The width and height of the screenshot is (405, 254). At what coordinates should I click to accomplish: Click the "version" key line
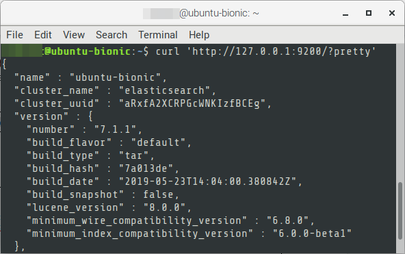tap(54, 116)
